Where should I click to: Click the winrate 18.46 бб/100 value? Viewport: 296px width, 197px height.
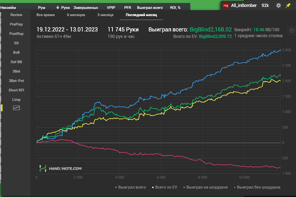pyautogui.click(x=266, y=30)
